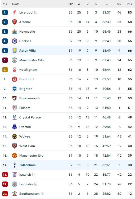Sort by goal difference GD header

coord(119,4)
